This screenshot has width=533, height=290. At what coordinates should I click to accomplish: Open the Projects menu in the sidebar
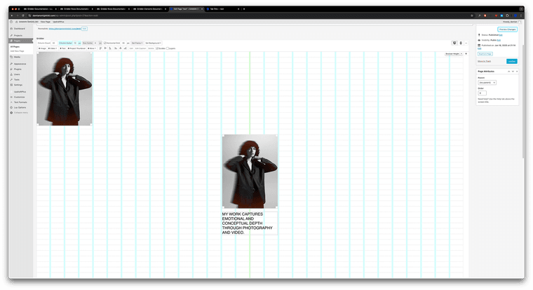click(18, 34)
